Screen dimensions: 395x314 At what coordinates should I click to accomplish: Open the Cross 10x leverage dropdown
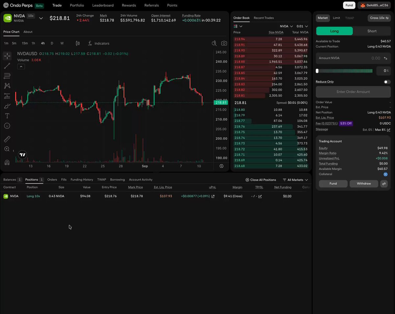tap(379, 18)
